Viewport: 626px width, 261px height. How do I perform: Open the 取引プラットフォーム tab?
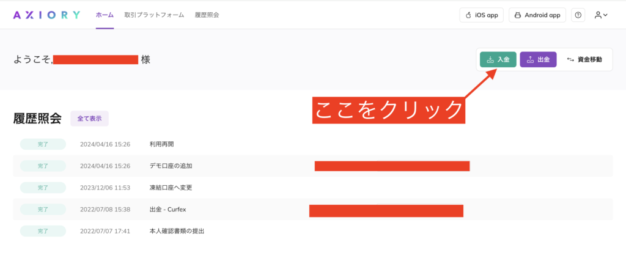coord(154,15)
